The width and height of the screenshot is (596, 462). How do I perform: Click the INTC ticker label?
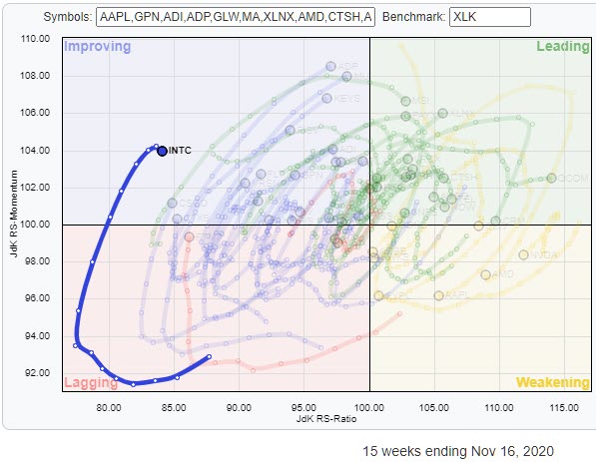(x=180, y=151)
